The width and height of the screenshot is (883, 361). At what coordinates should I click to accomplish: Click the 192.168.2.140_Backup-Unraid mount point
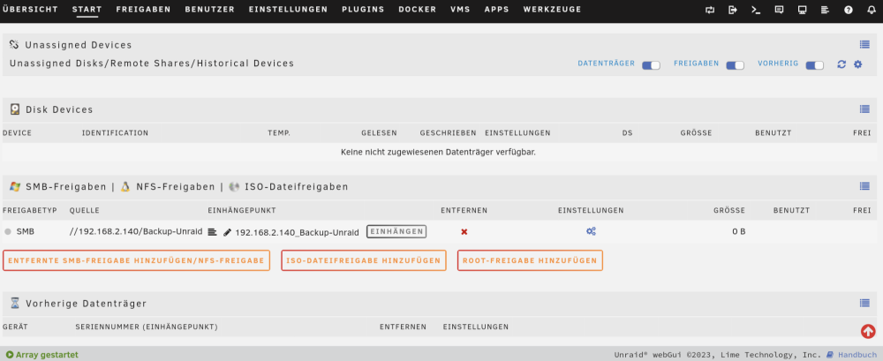click(297, 232)
